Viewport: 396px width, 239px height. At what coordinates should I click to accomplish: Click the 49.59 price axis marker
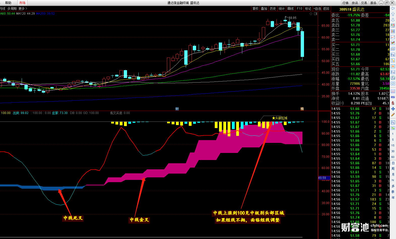324,178
